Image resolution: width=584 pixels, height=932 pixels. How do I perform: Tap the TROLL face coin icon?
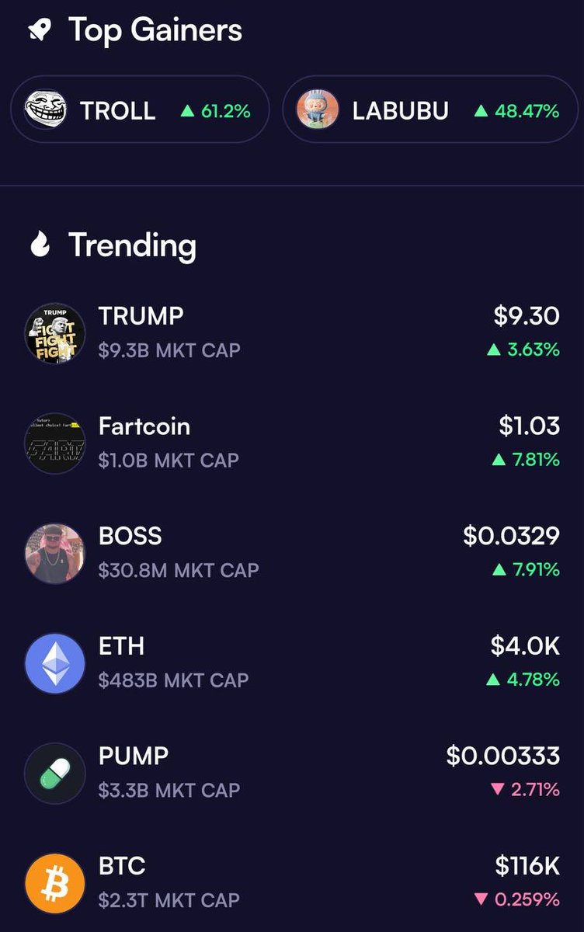(x=45, y=110)
